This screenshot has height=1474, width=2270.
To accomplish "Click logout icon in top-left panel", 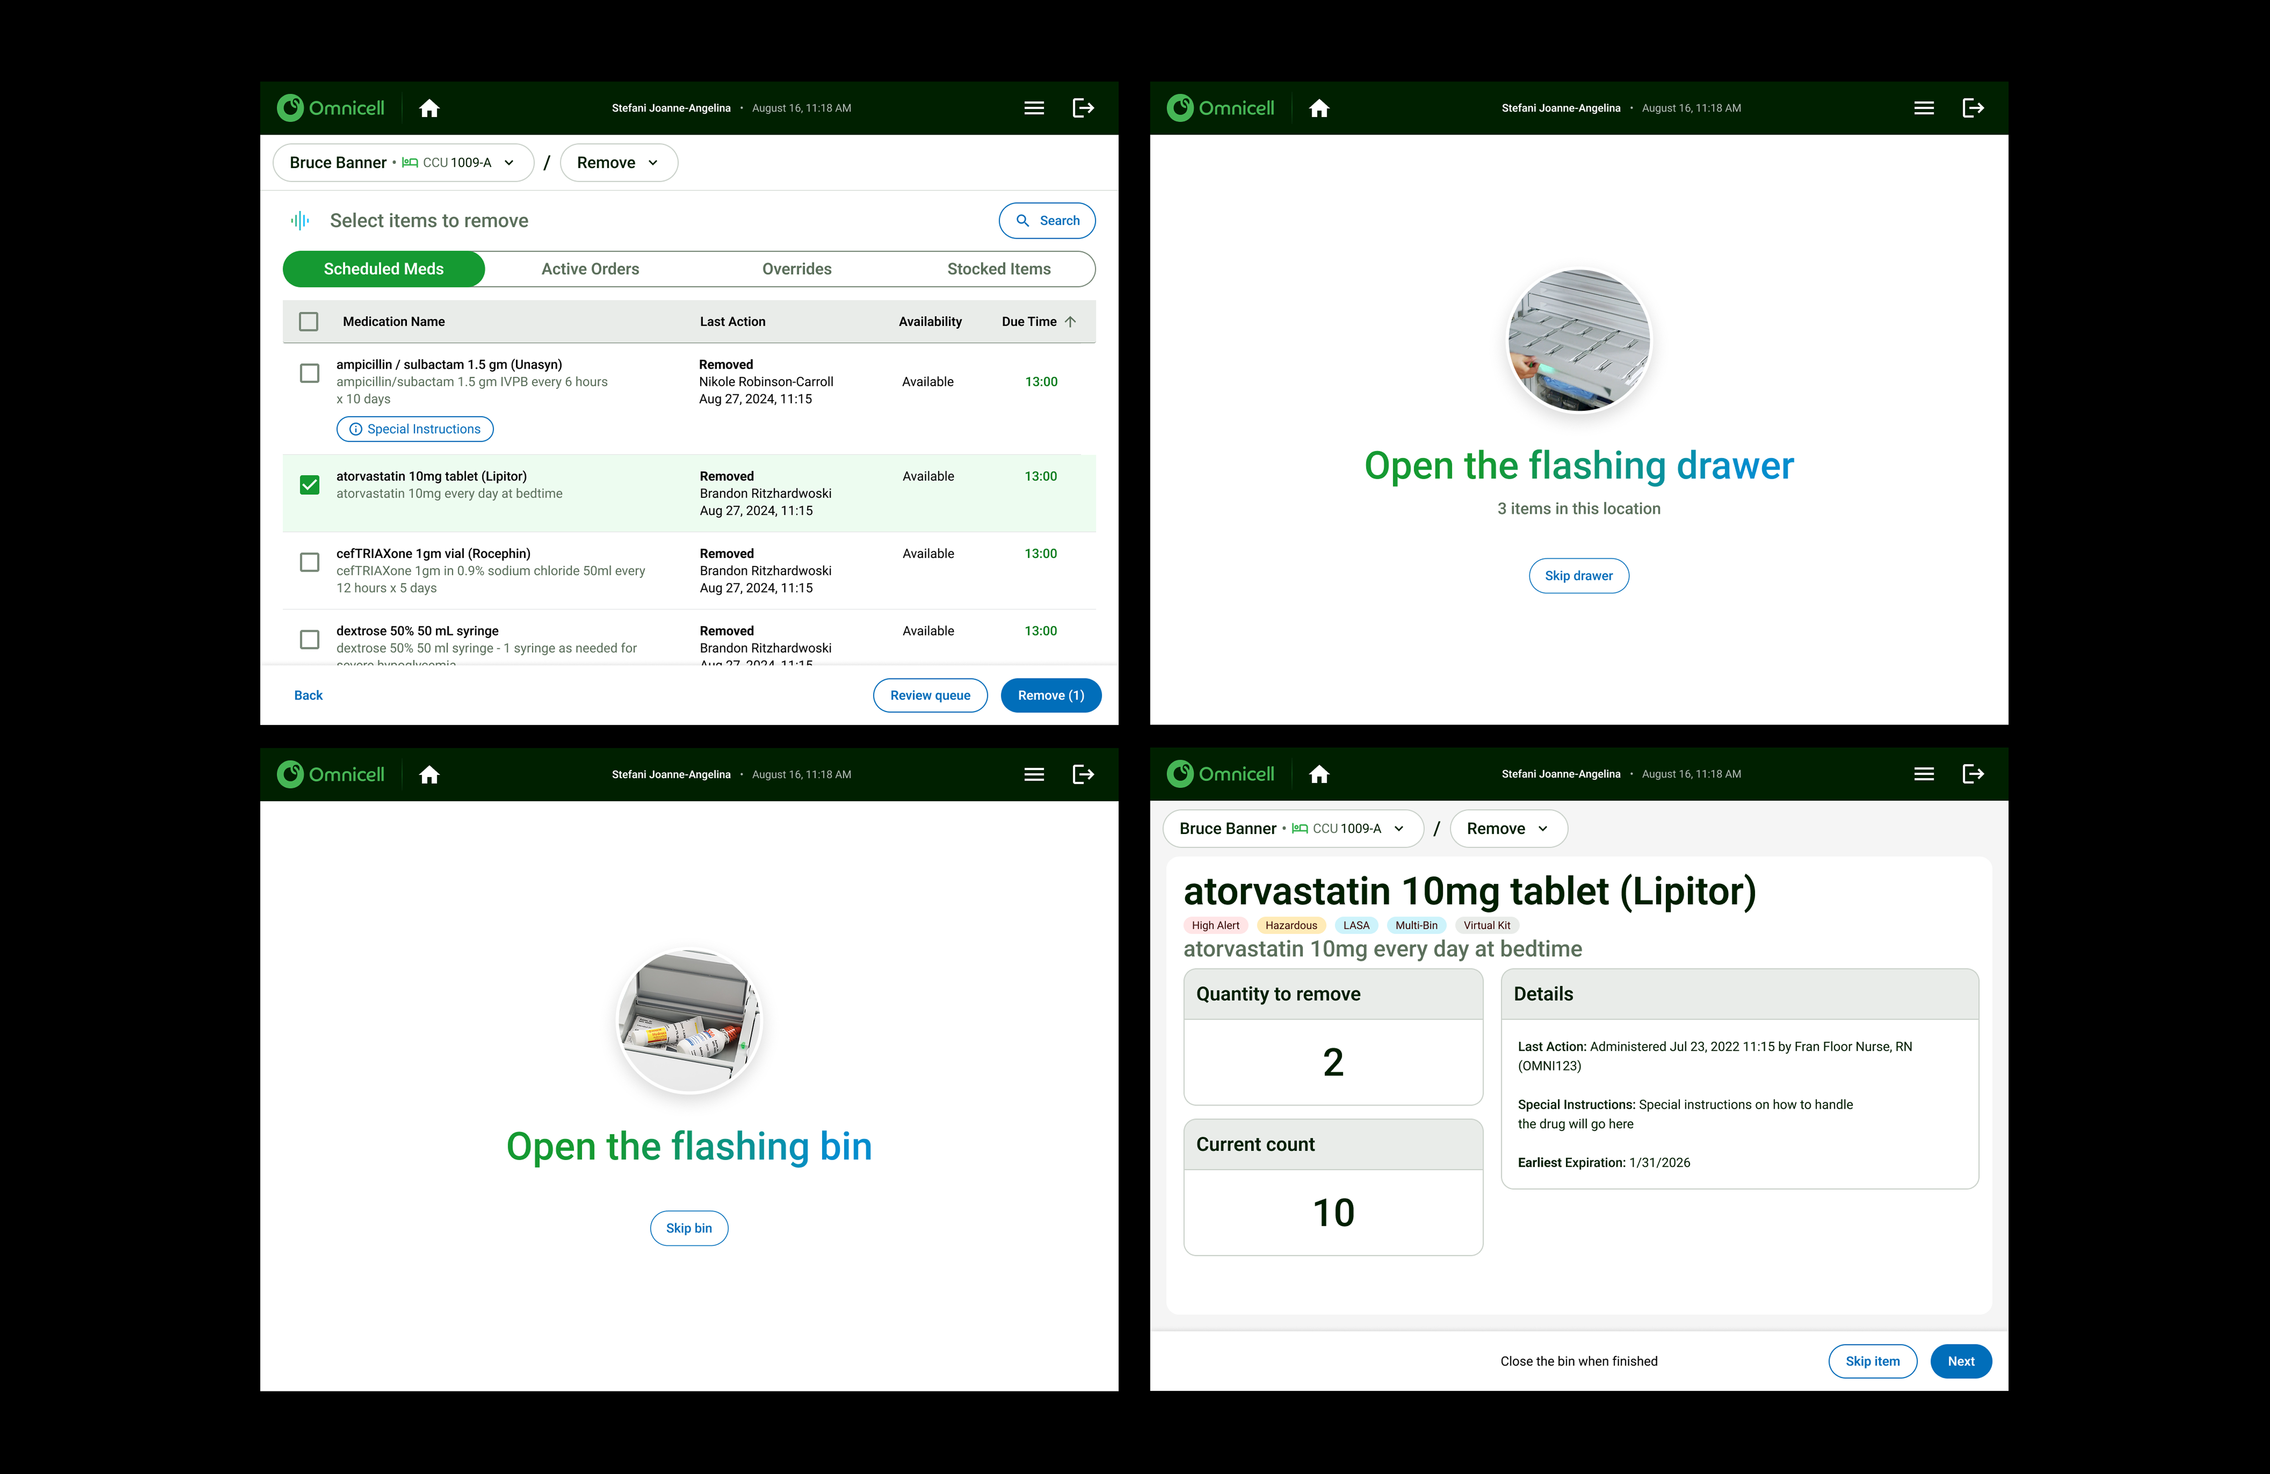I will 1083,109.
